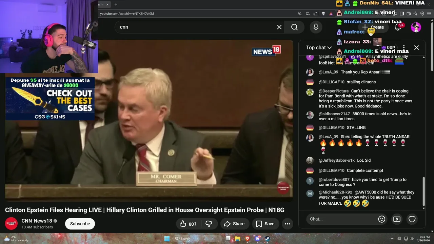
Task: Close the live chat panel
Action: coord(416,47)
